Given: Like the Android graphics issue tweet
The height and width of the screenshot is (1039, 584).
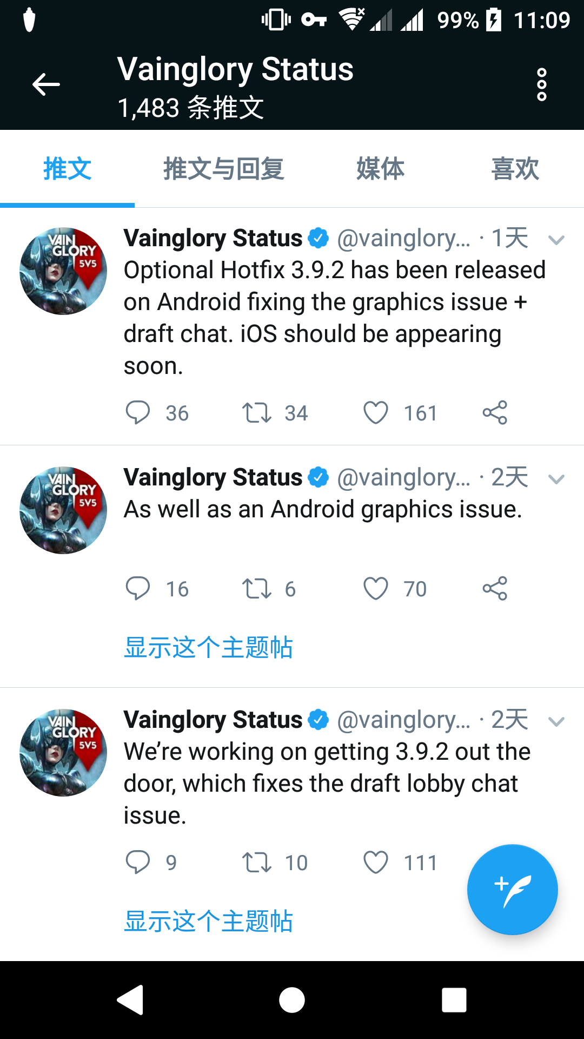Looking at the screenshot, I should click(376, 589).
